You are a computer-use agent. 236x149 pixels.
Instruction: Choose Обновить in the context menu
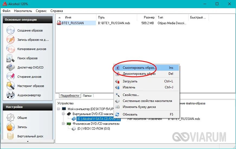tap(146, 114)
